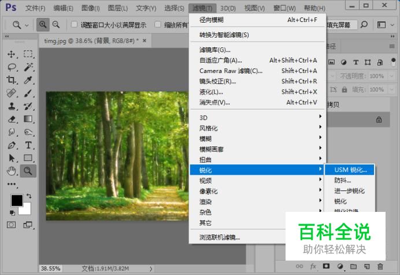The image size is (400, 275).
Task: Select the Gradient tool
Action: point(28,119)
